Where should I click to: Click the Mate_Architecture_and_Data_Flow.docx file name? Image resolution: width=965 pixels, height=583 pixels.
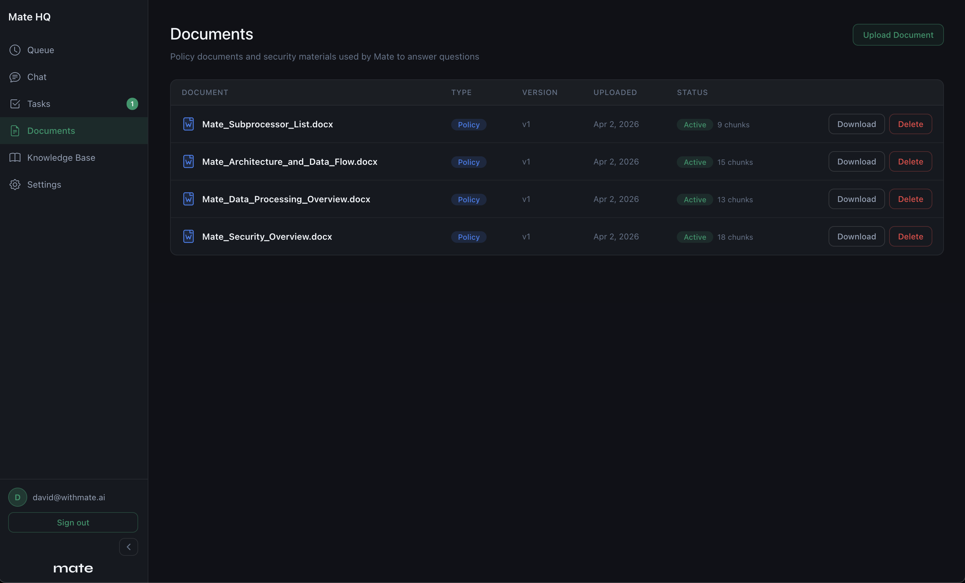[x=290, y=161]
